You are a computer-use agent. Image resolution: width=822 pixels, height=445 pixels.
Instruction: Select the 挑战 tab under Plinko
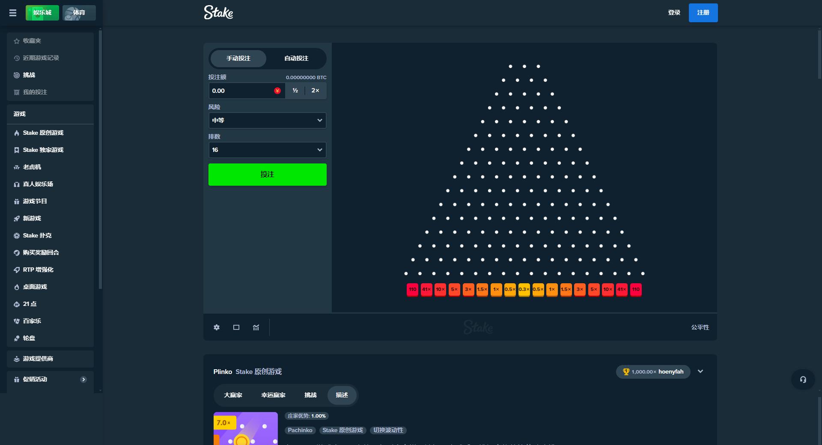point(310,395)
